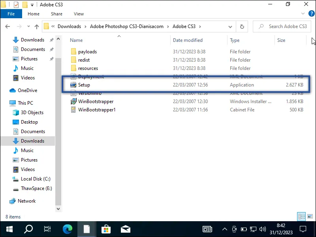Open recent locations dropdown beside the forward arrow

(x=28, y=26)
